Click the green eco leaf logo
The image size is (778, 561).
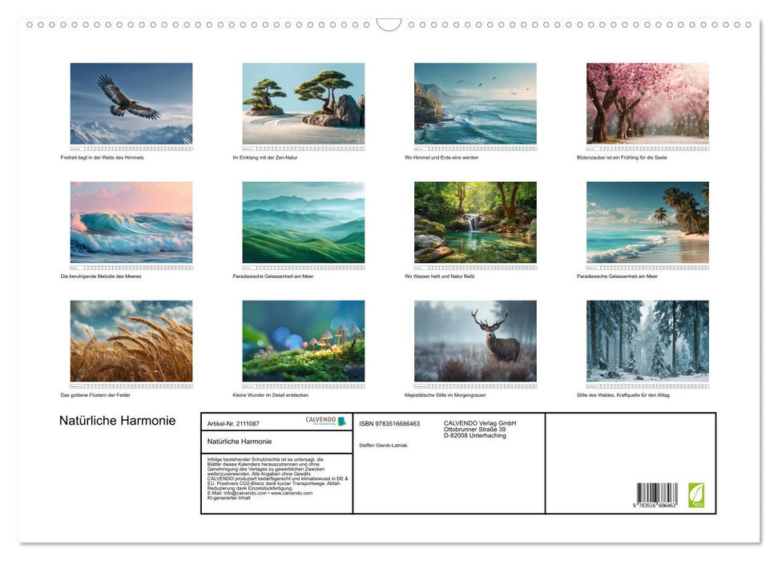pyautogui.click(x=696, y=494)
